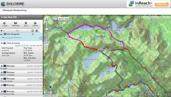Screen dimensions: 171x97
Task: Toggle eye for 'Mission complete' message
Action: click(2, 72)
